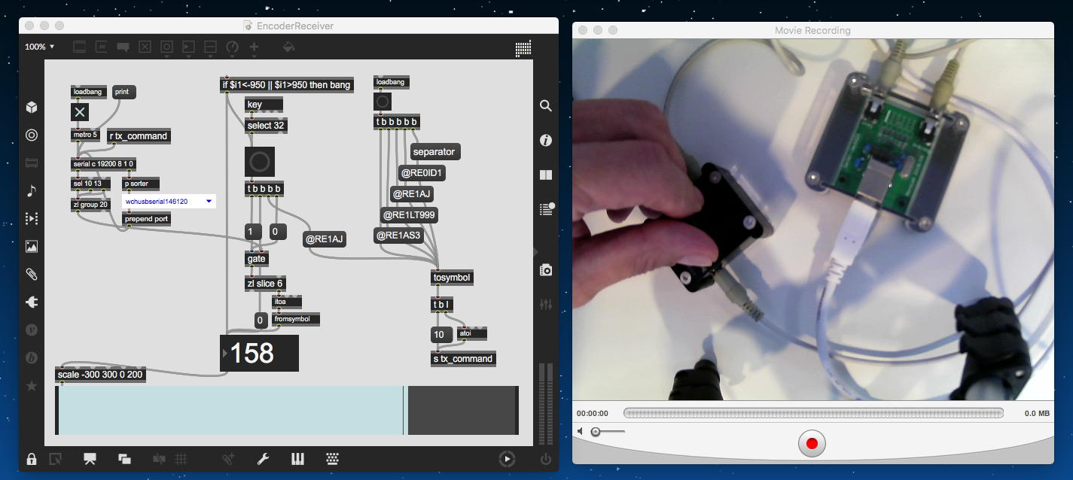Click the @RE0ID1 message box
The image size is (1073, 480).
(x=422, y=173)
